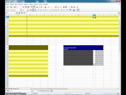Undo the last action
This screenshot has height=95, width=126.
point(48,7)
